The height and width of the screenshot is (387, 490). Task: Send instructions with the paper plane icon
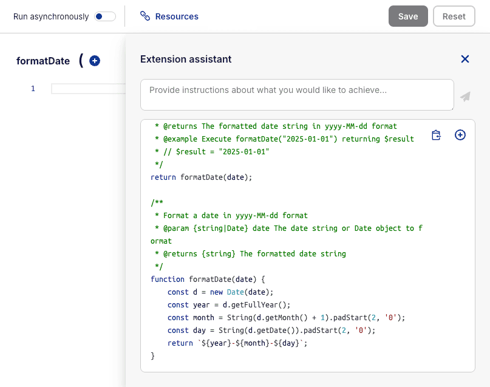pos(465,97)
